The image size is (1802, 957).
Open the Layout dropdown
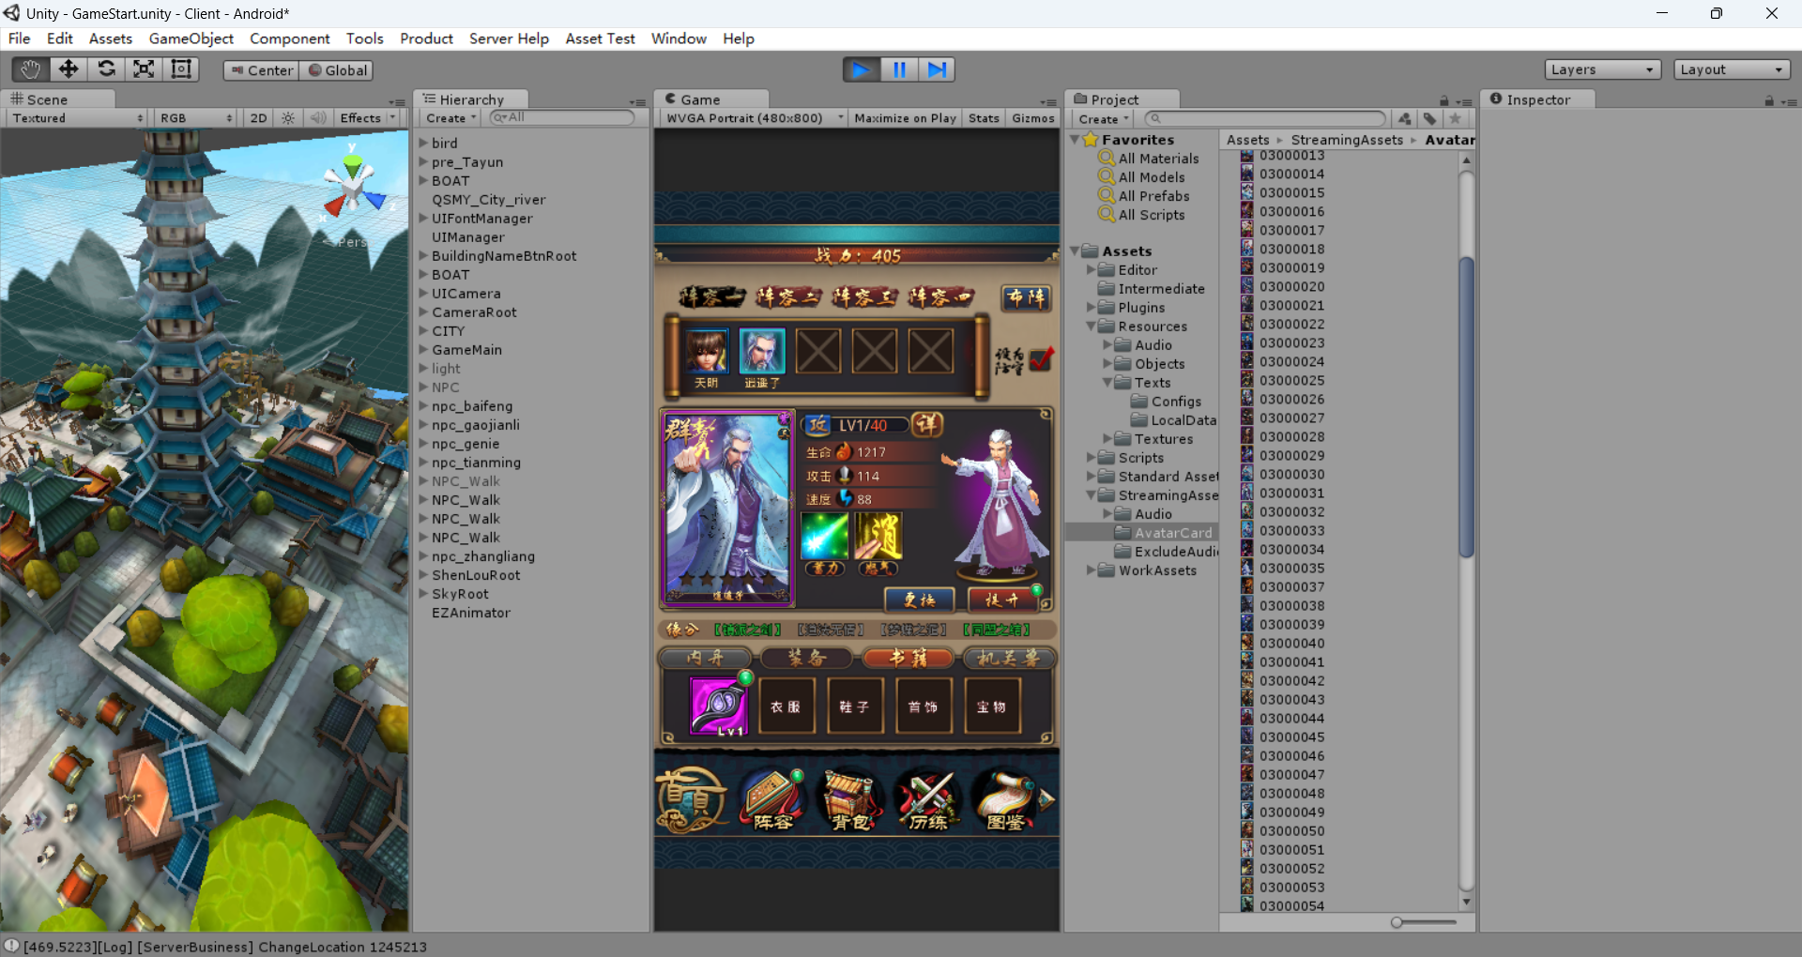pos(1732,69)
